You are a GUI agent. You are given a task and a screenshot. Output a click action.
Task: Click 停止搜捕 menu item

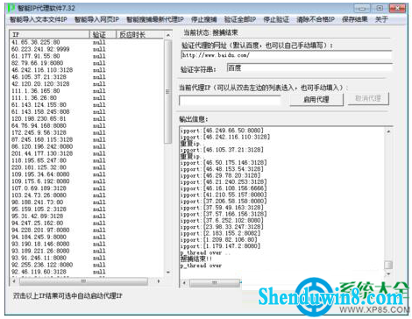point(203,19)
